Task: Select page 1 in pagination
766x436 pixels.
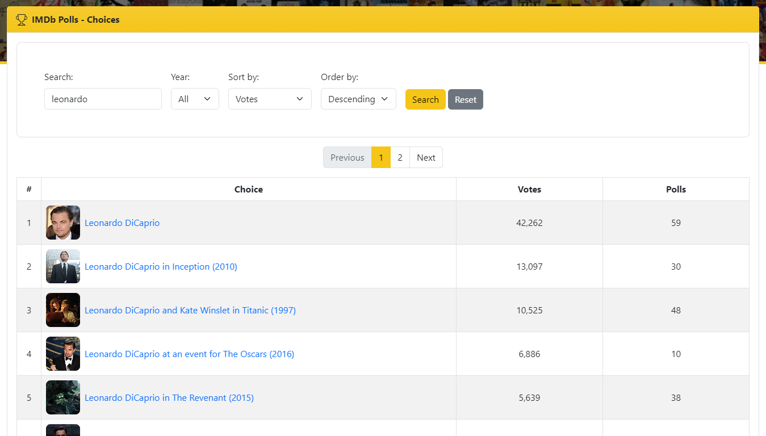Action: (381, 157)
